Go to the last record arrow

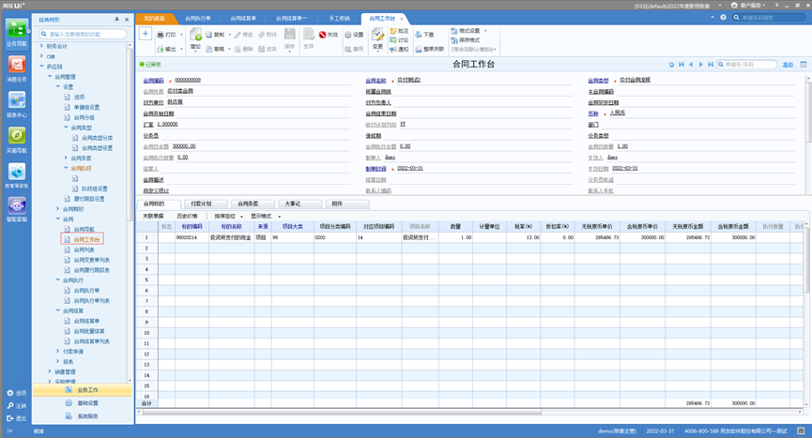coord(711,65)
